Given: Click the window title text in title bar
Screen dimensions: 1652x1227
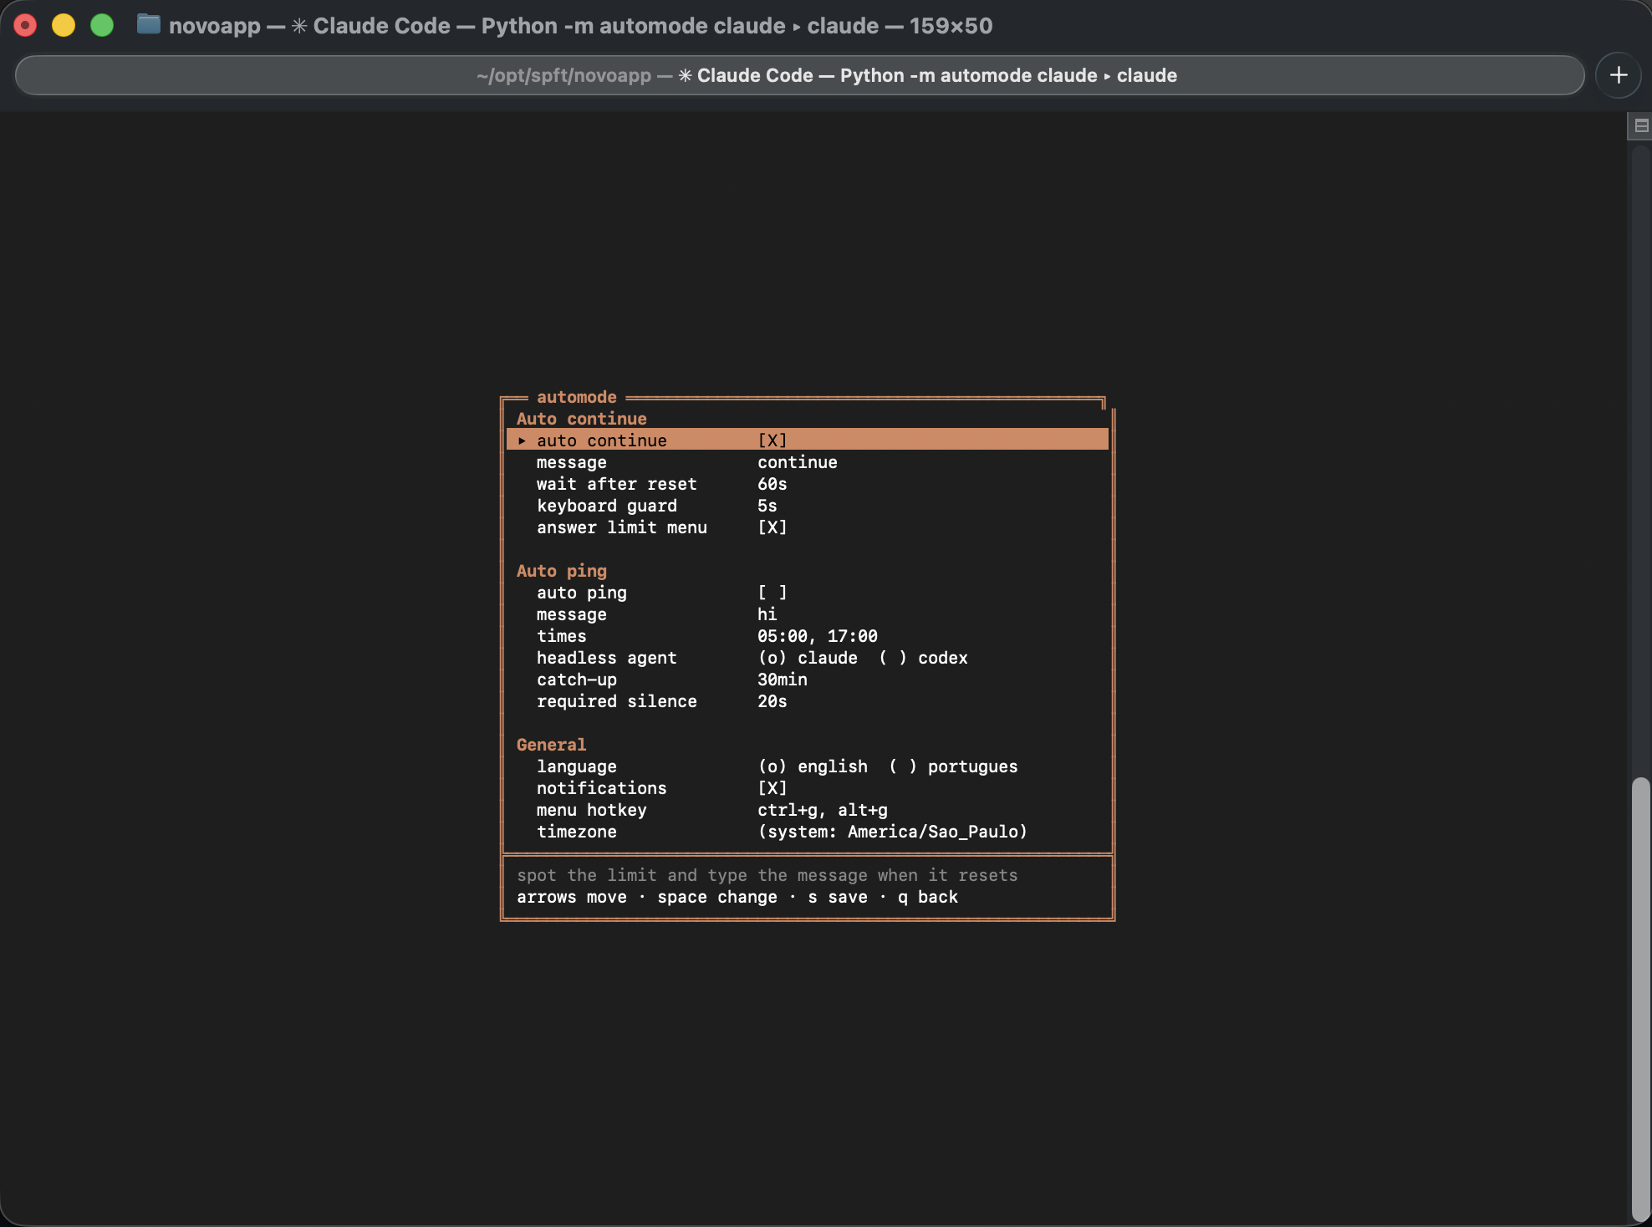Looking at the screenshot, I should click(581, 26).
